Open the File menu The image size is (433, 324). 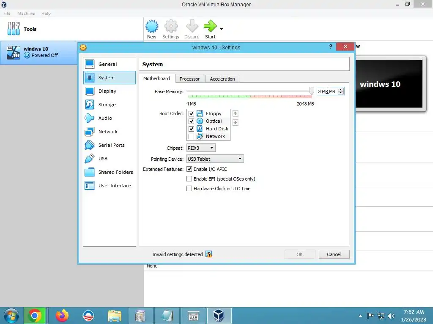pos(7,13)
